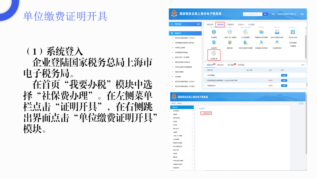Open the 社保费办理 icon

coord(214,53)
